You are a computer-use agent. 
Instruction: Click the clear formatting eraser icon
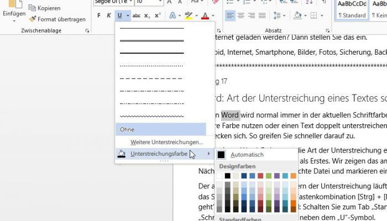[x=215, y=2]
